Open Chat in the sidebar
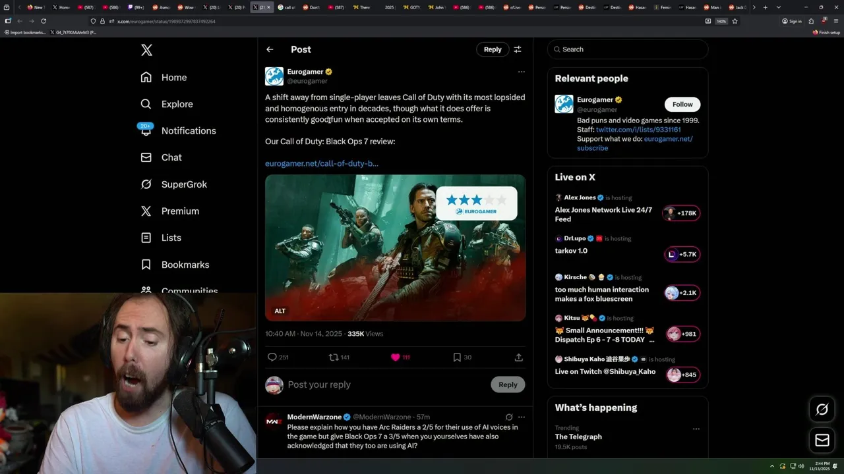Image resolution: width=844 pixels, height=474 pixels. [x=162, y=157]
